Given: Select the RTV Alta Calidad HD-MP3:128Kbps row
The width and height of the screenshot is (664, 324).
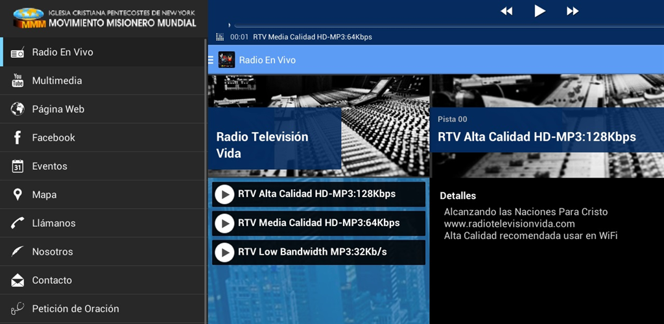Looking at the screenshot, I should coord(318,194).
